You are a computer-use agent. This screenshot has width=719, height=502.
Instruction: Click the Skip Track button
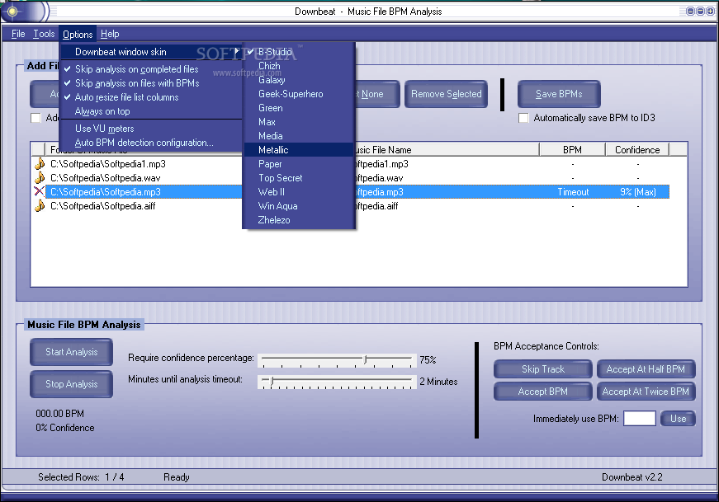click(543, 369)
